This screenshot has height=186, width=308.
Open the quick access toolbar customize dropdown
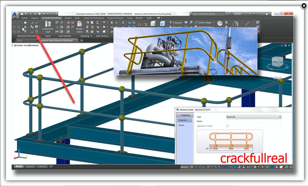56,14
